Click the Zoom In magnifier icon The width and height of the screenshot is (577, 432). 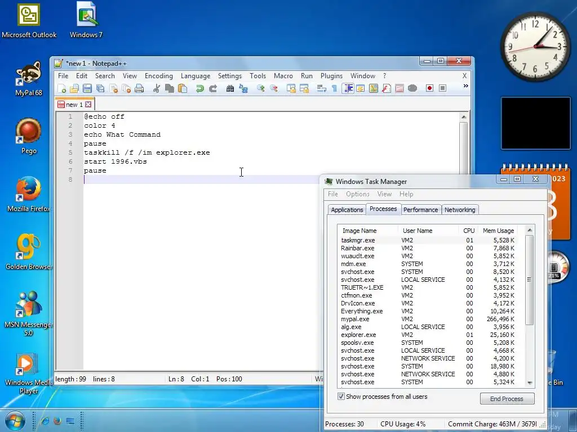(x=260, y=88)
